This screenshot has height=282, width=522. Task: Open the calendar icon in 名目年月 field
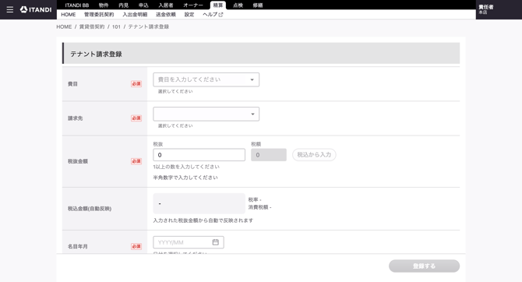point(215,242)
